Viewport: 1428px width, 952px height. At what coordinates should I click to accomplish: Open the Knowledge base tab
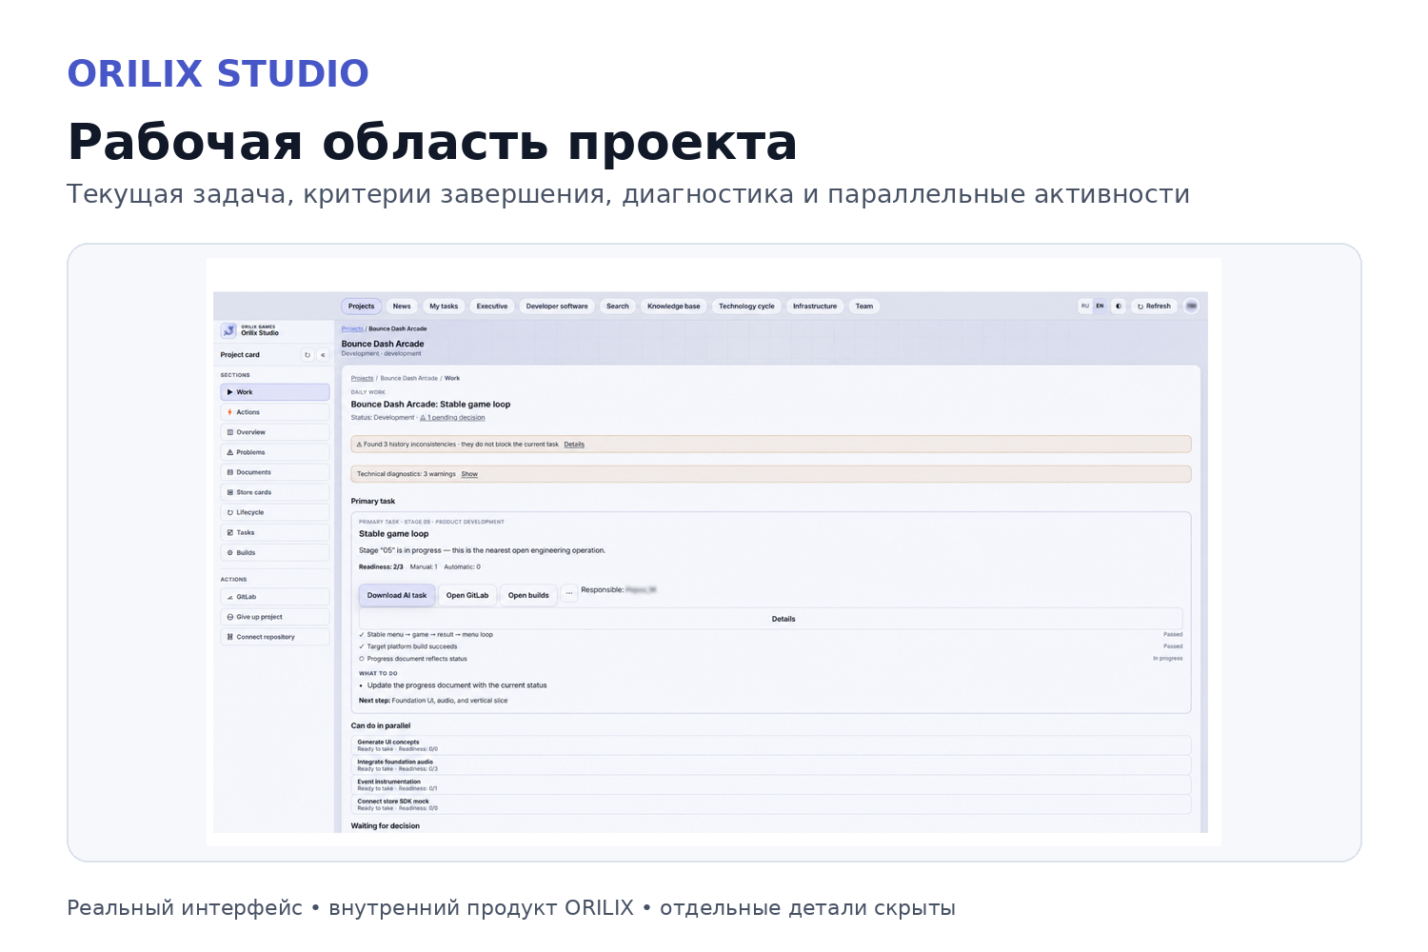[x=674, y=307]
